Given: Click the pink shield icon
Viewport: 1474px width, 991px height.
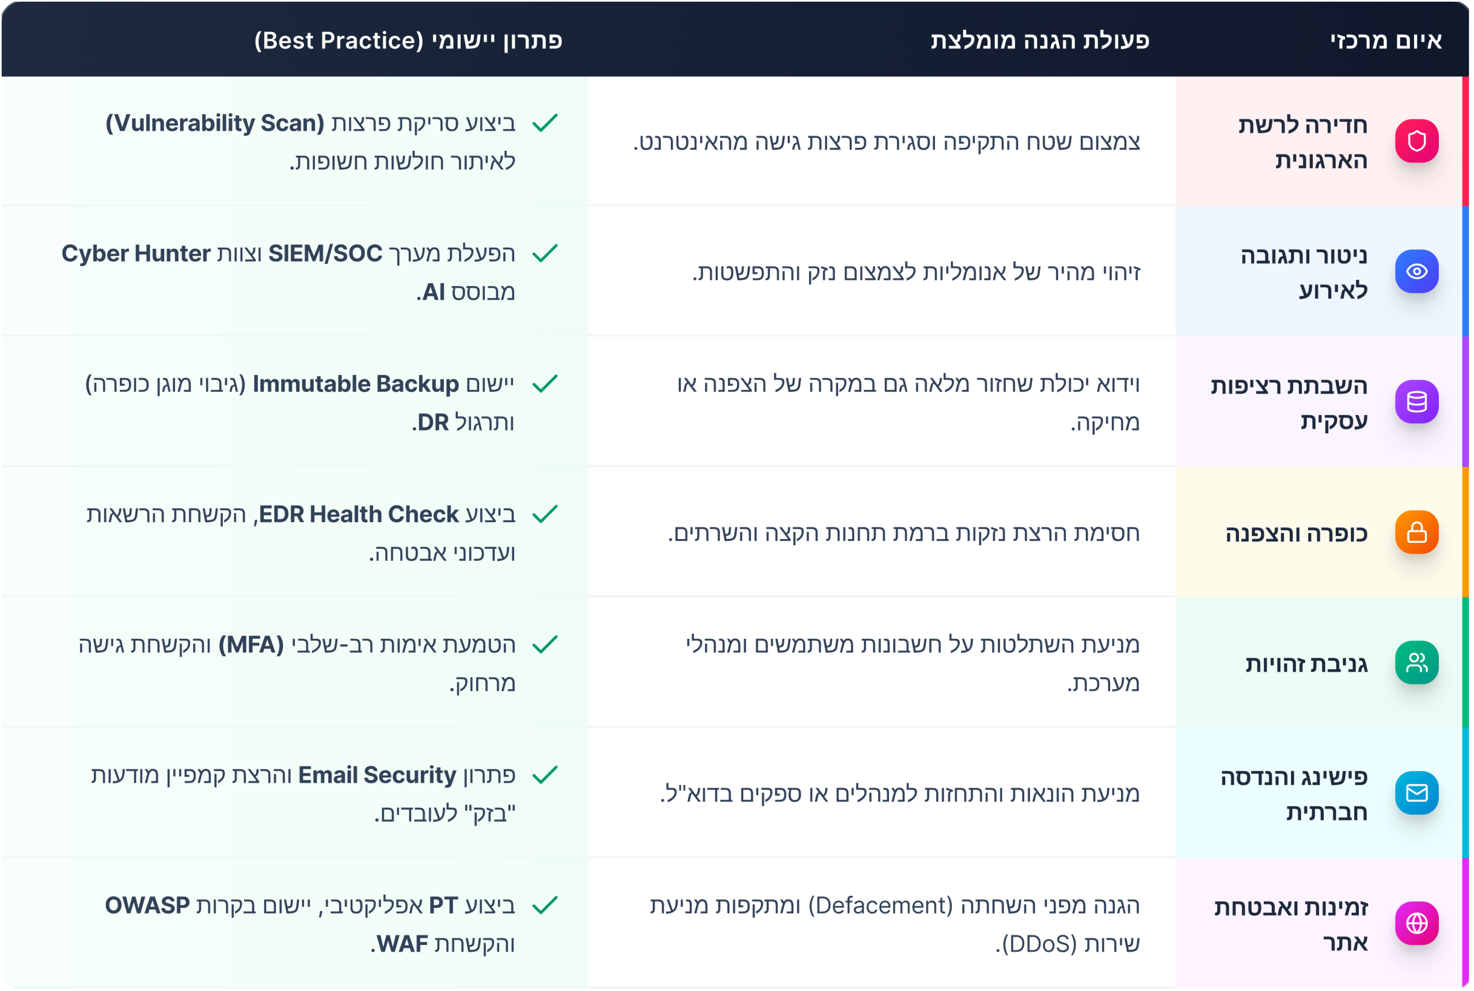Looking at the screenshot, I should [1416, 141].
